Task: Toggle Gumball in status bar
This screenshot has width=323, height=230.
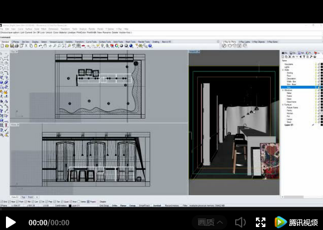Action: [x=157, y=206]
